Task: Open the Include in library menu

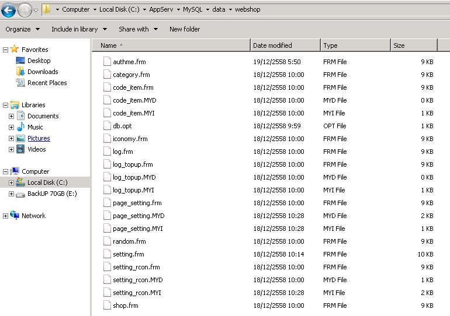Action: coord(79,29)
